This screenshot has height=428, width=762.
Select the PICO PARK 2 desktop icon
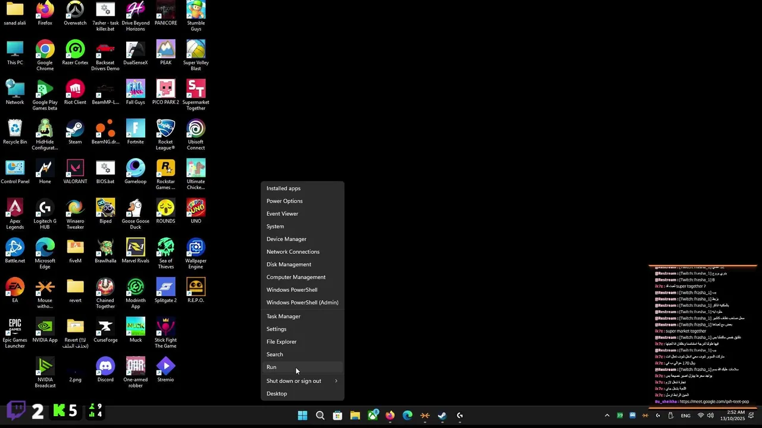pyautogui.click(x=165, y=92)
